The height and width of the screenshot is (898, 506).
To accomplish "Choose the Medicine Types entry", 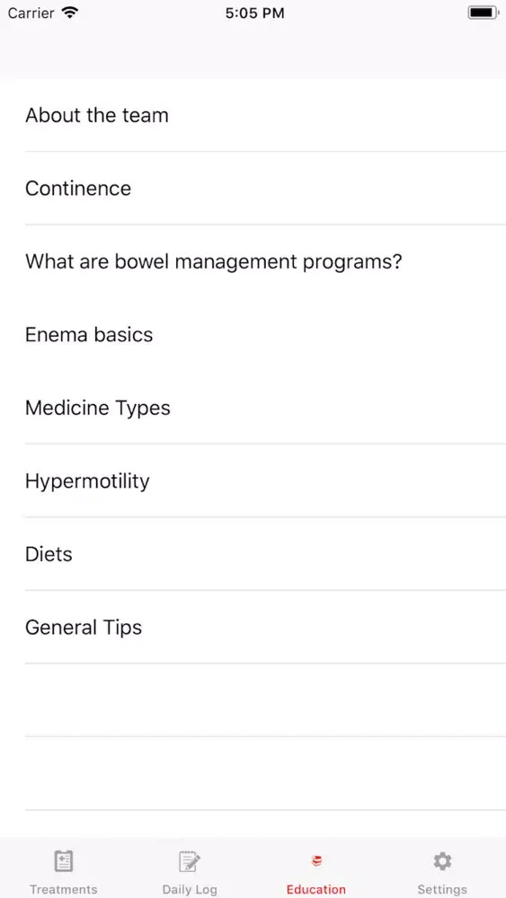I will pos(253,408).
